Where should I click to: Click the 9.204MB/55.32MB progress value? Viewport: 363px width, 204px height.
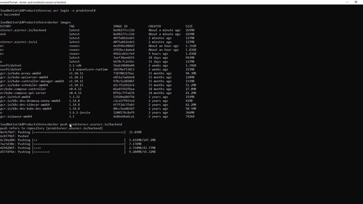click(142, 152)
